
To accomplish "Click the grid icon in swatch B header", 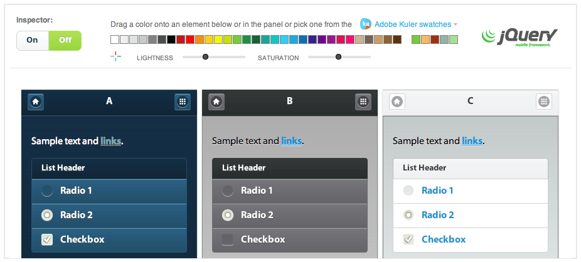I will [363, 102].
